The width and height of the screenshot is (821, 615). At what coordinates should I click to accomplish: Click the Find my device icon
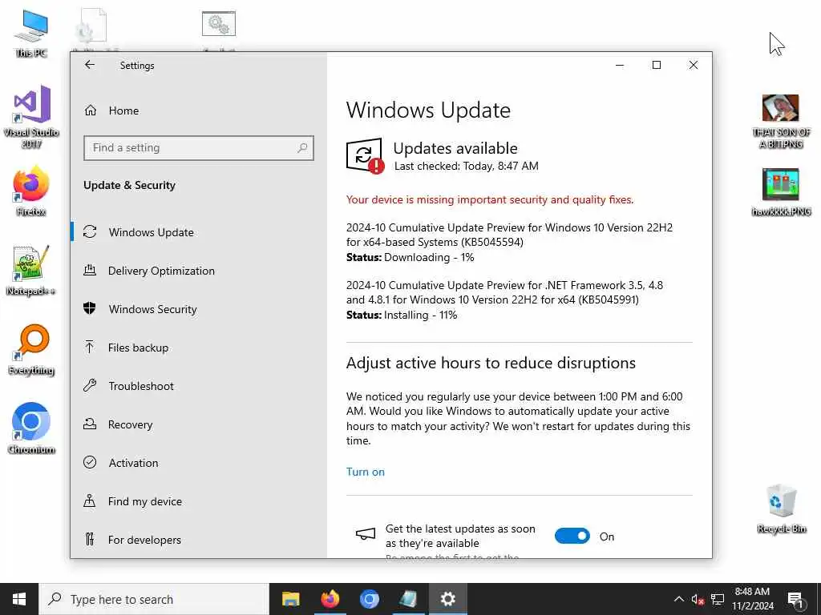coord(90,501)
